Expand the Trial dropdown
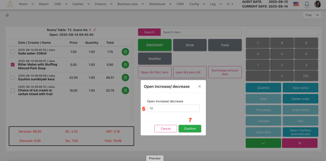 tap(312, 15)
